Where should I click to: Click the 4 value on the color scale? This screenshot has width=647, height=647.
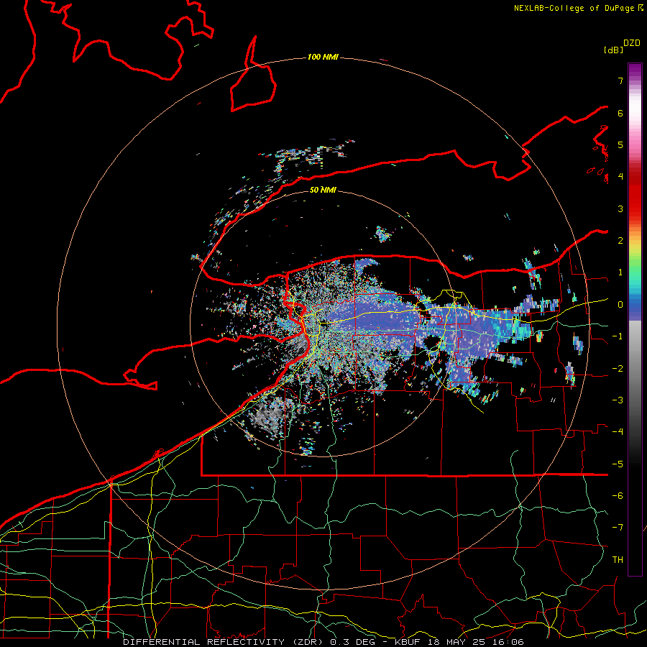click(x=620, y=177)
